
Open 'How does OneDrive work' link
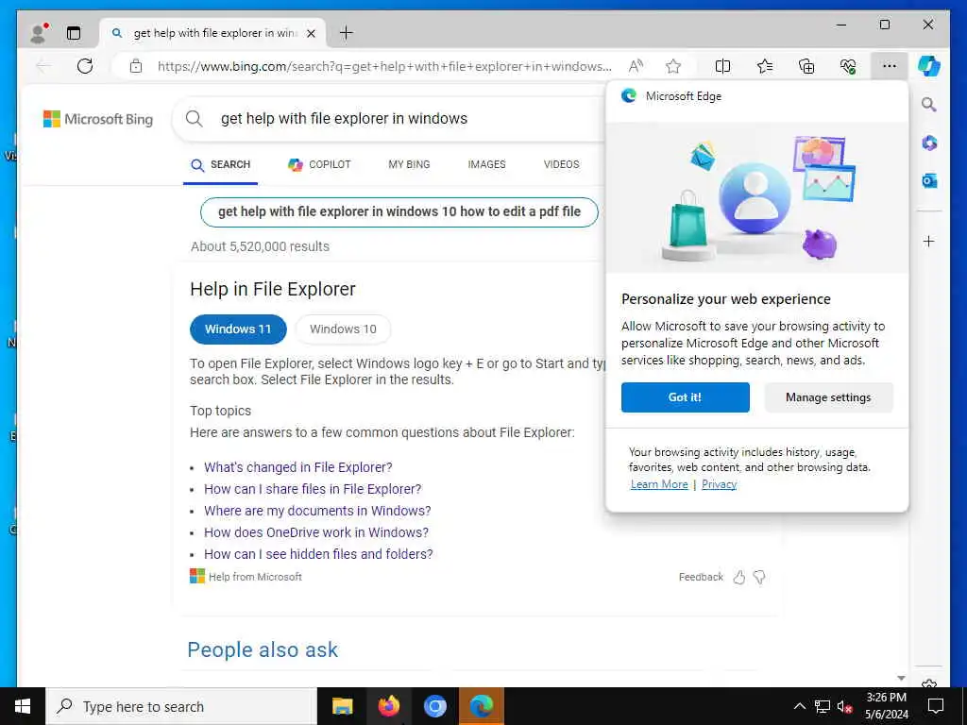(x=316, y=532)
